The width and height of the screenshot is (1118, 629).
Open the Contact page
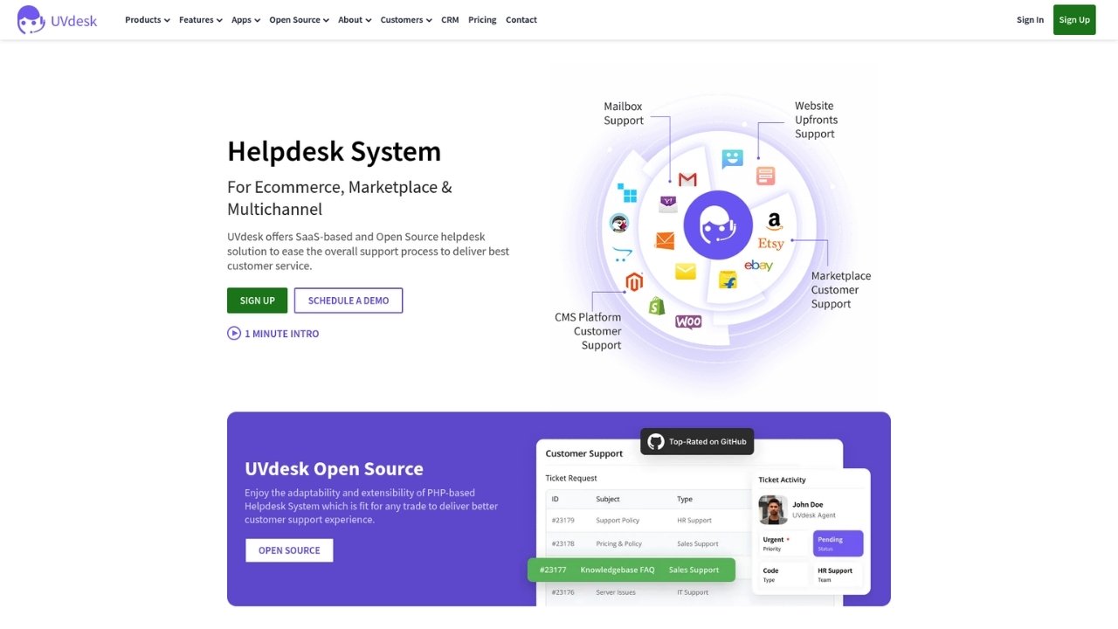point(521,19)
